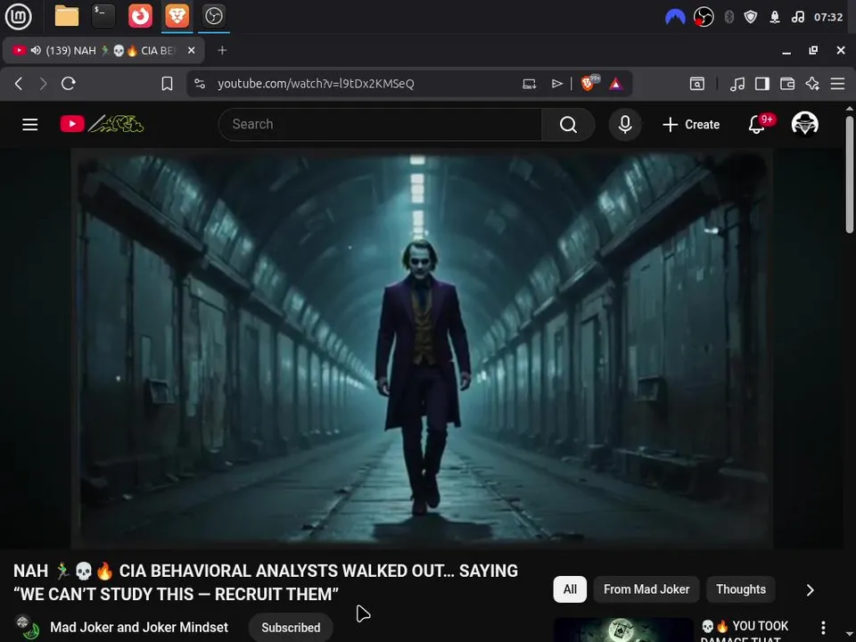
Task: Open the Mad Joker channel avatar
Action: pyautogui.click(x=27, y=628)
